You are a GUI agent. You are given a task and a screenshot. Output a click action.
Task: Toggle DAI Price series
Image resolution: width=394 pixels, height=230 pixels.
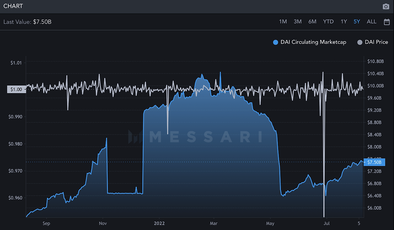pyautogui.click(x=373, y=42)
